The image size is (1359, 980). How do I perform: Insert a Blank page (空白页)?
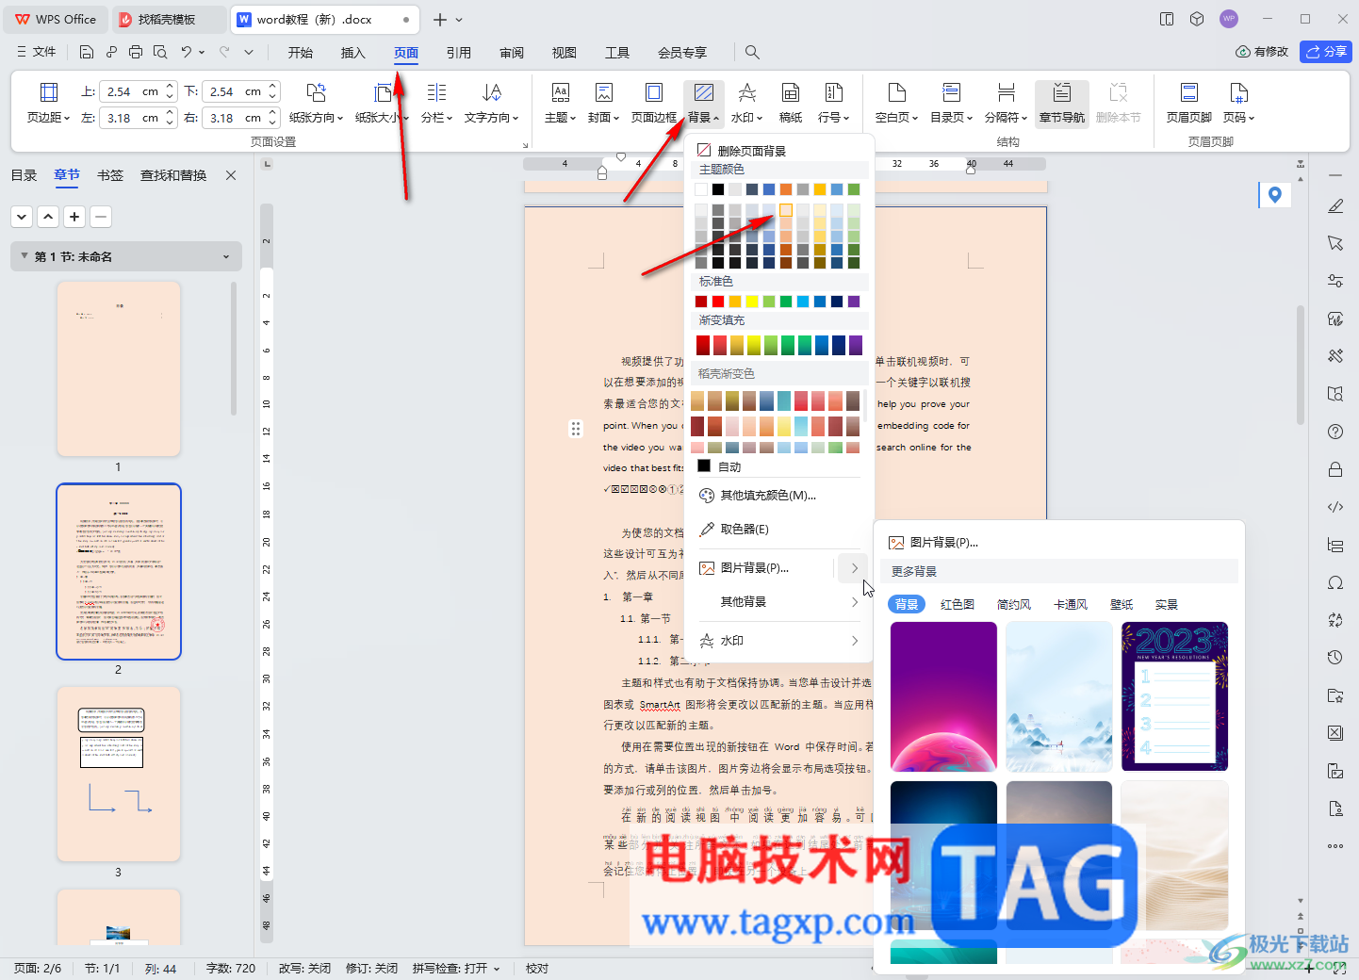[x=896, y=104]
